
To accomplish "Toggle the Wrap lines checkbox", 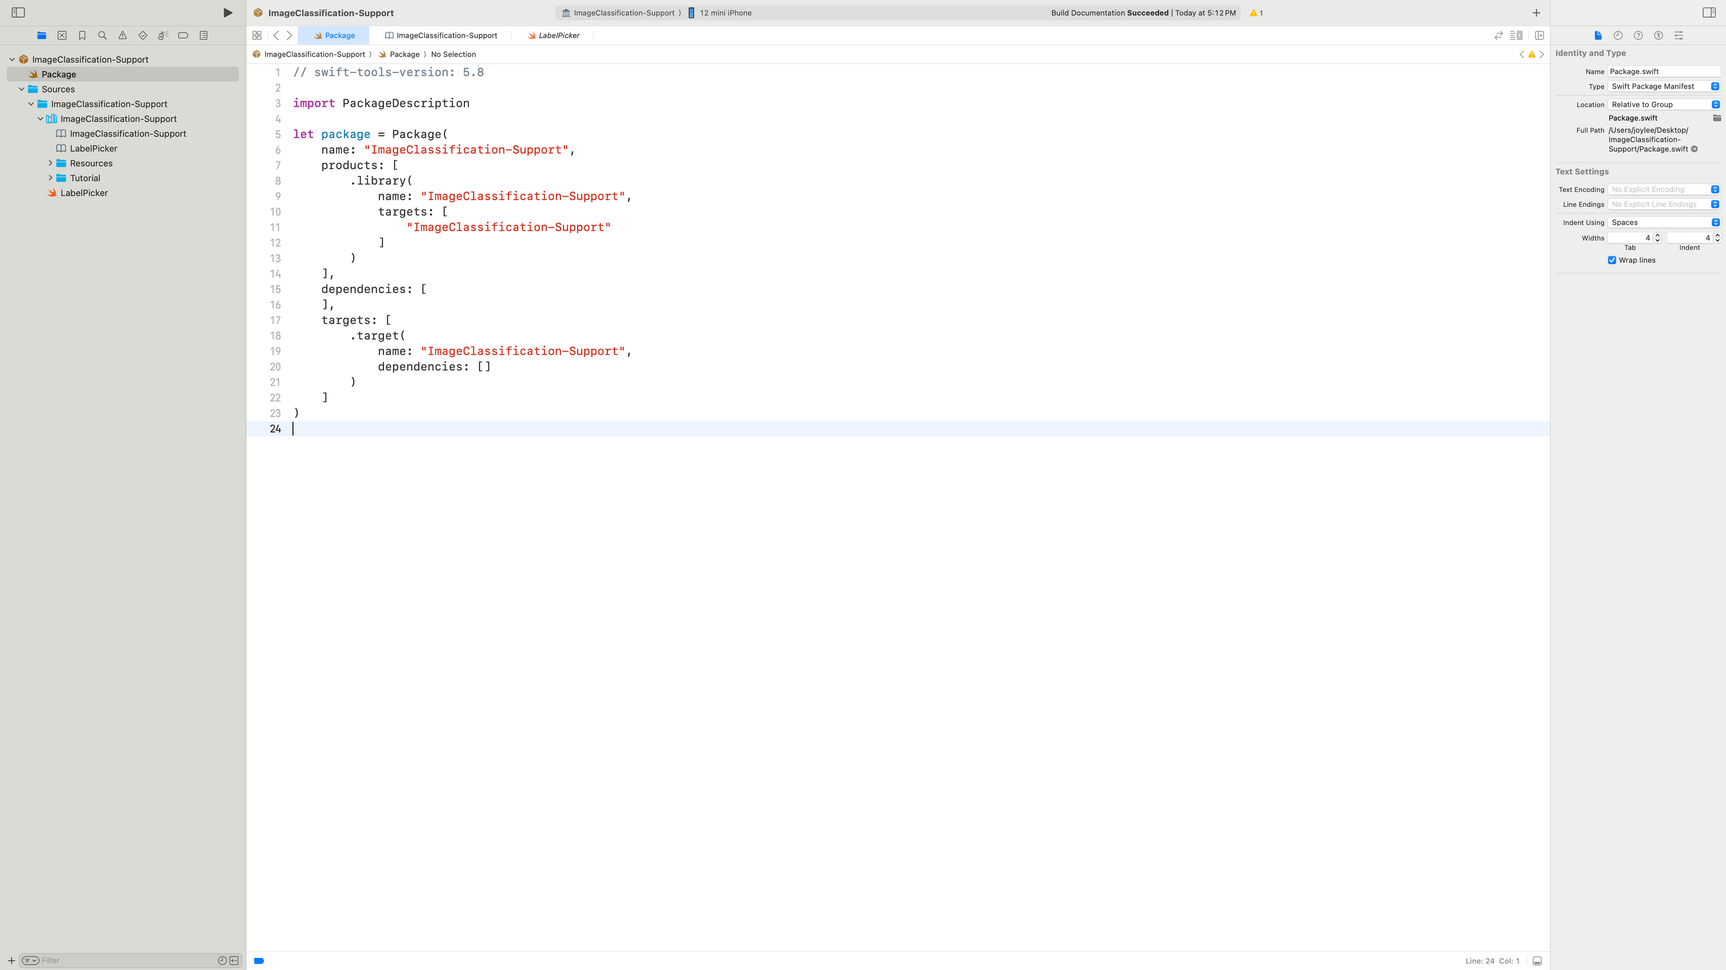I will 1612,260.
